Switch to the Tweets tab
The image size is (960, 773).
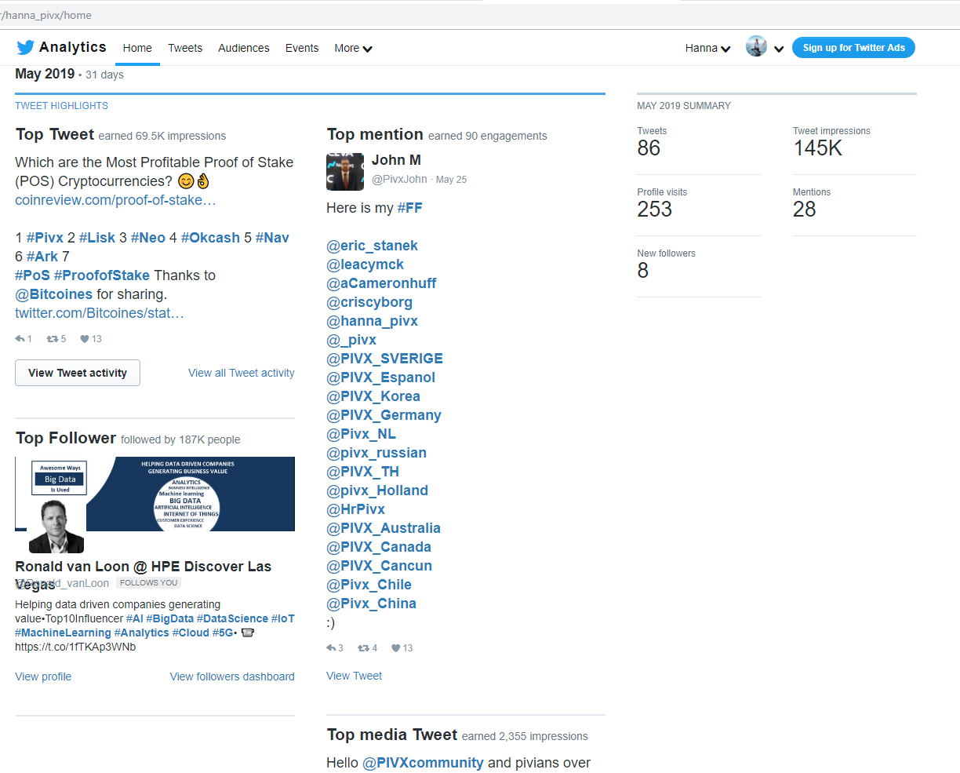(x=185, y=48)
